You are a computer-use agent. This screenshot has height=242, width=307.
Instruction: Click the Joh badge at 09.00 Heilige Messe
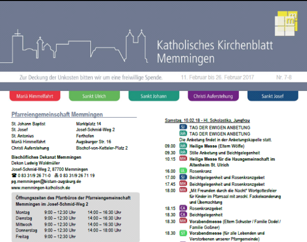pos(183,146)
